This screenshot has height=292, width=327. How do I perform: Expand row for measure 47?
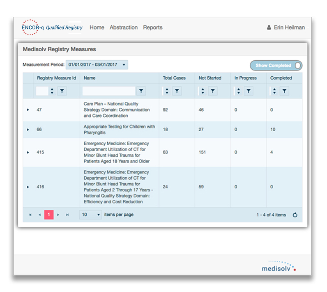click(28, 110)
